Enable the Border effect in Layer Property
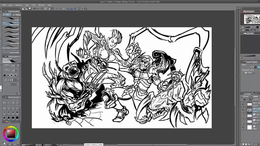Image resolution: width=260 pixels, height=146 pixels. (252, 67)
